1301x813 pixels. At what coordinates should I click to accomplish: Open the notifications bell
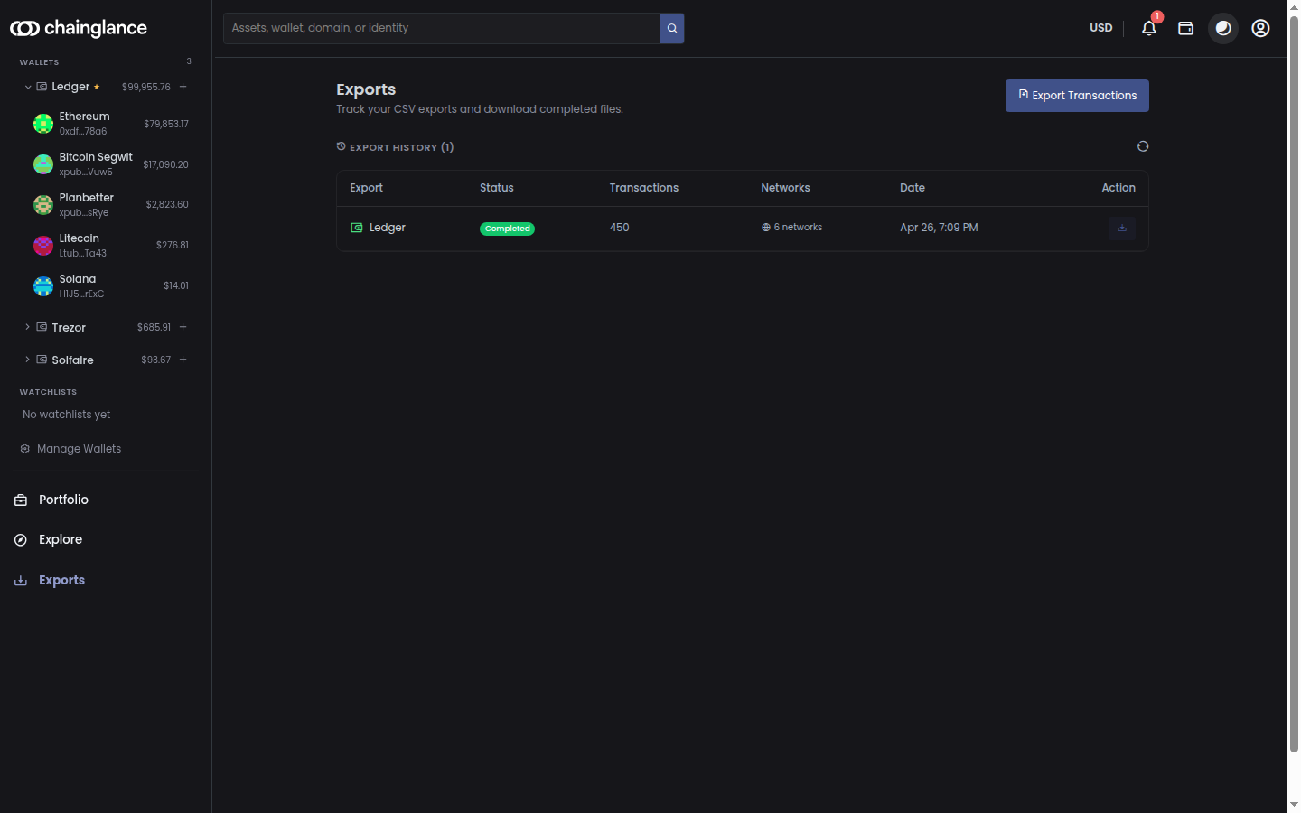(x=1149, y=28)
